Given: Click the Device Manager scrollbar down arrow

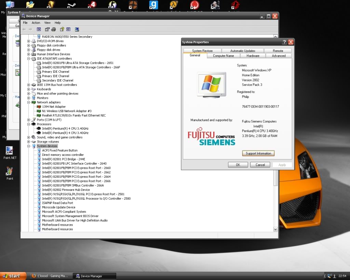Looking at the screenshot, I should click(275, 229).
